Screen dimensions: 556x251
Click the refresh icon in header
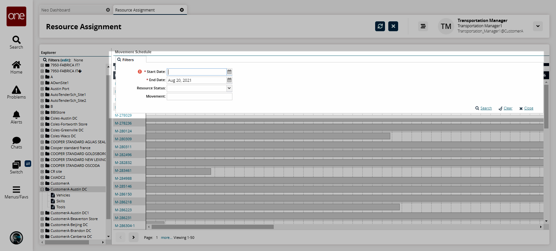point(380,26)
